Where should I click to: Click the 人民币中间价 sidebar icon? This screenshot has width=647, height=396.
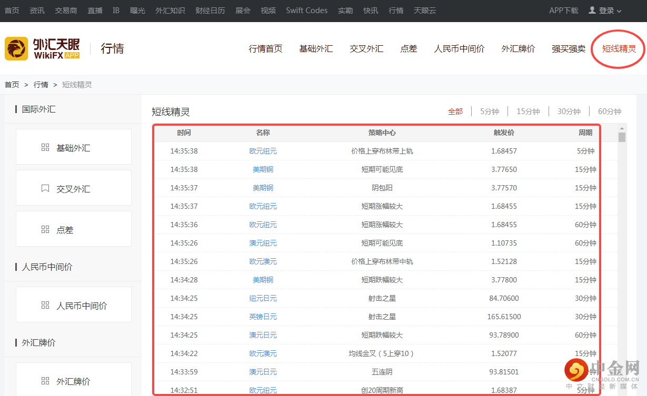45,304
